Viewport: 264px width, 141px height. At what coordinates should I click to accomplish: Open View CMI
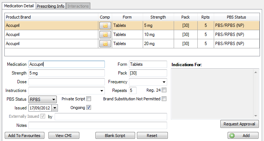click(x=64, y=136)
